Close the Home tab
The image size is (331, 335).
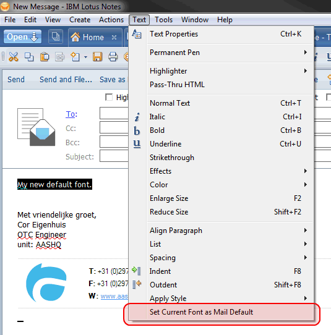click(114, 37)
